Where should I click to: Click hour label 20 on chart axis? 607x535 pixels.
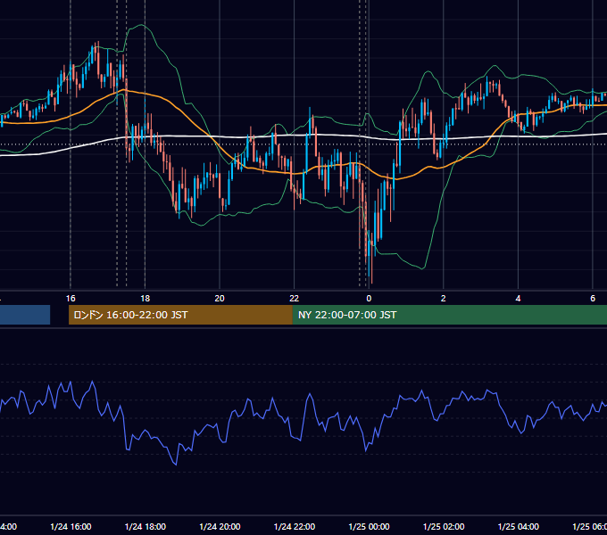pos(220,299)
